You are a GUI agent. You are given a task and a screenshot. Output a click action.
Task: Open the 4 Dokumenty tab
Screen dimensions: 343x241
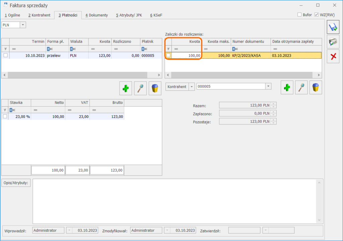coord(97,15)
